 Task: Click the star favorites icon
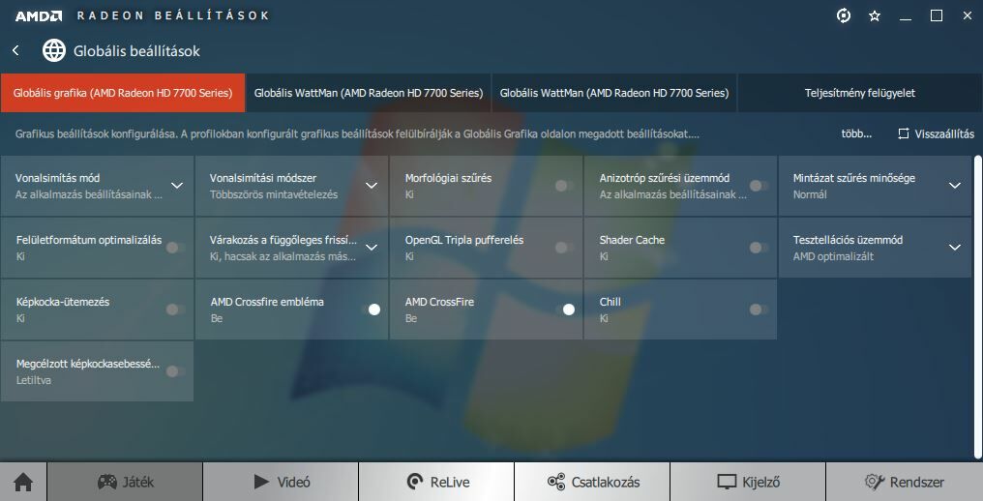point(875,15)
